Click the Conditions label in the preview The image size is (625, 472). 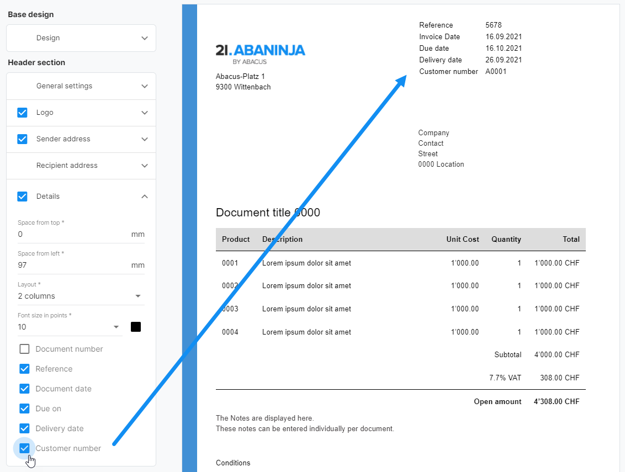233,463
